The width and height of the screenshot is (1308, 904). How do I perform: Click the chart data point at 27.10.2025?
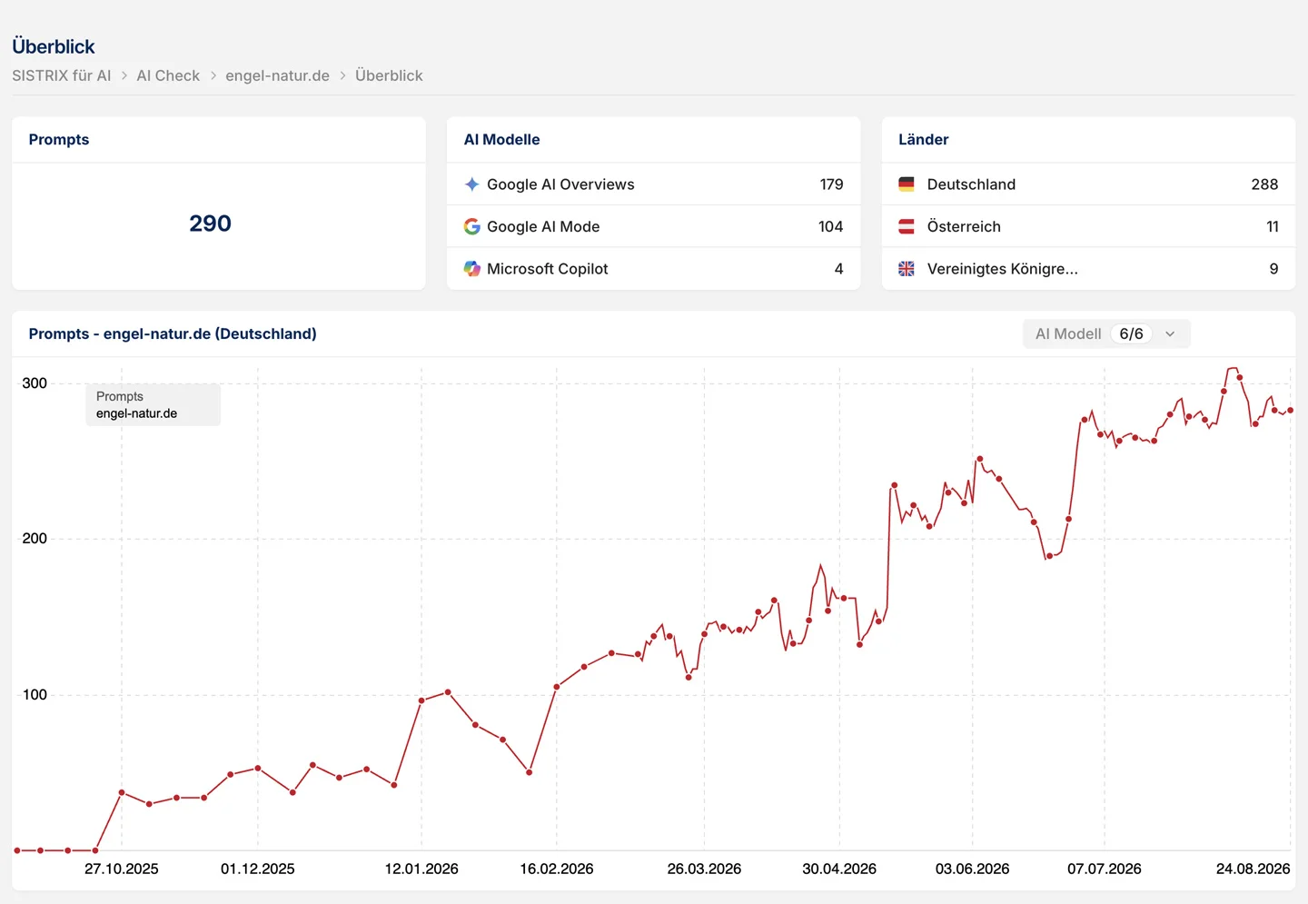coord(122,792)
